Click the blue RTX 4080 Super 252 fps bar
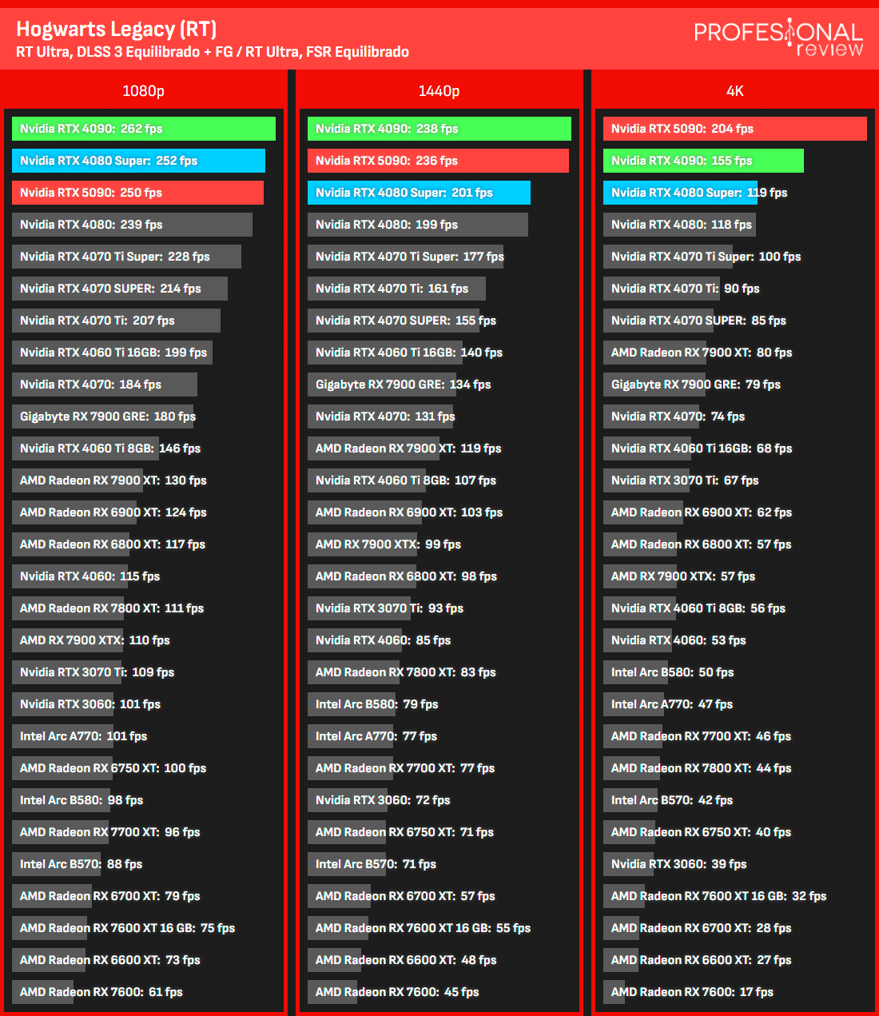This screenshot has width=879, height=1016. click(138, 161)
